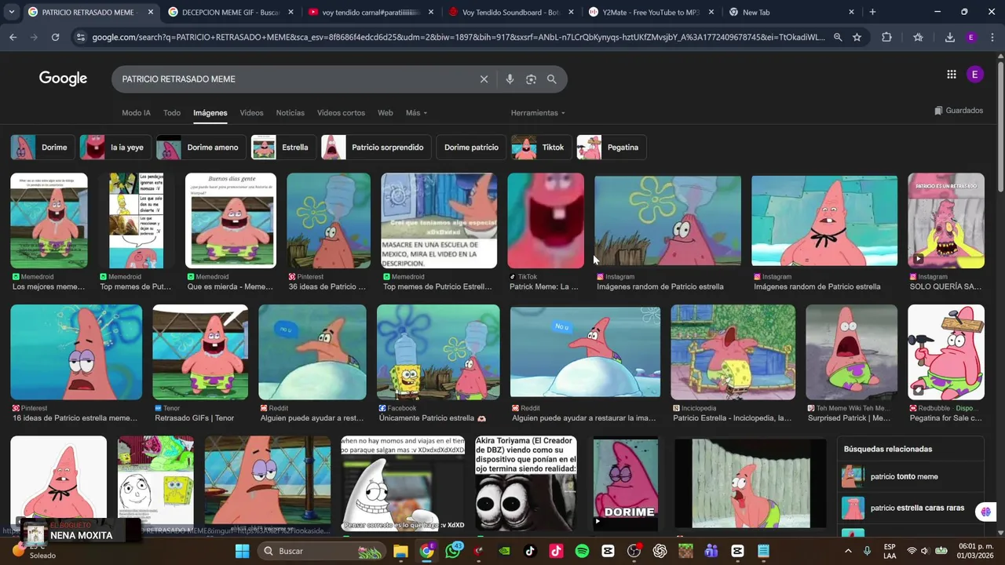Screen dimensions: 1005x565
Task: Clear the search box with X
Action: [x=484, y=79]
